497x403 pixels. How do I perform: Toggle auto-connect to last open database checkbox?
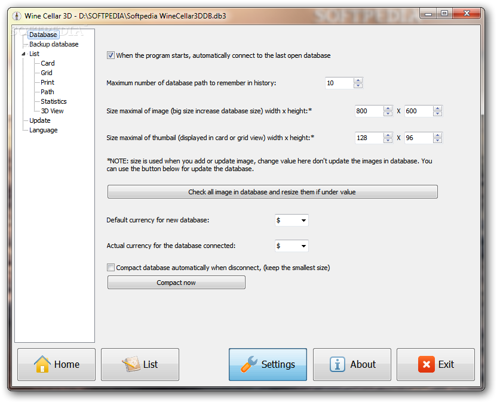[111, 55]
